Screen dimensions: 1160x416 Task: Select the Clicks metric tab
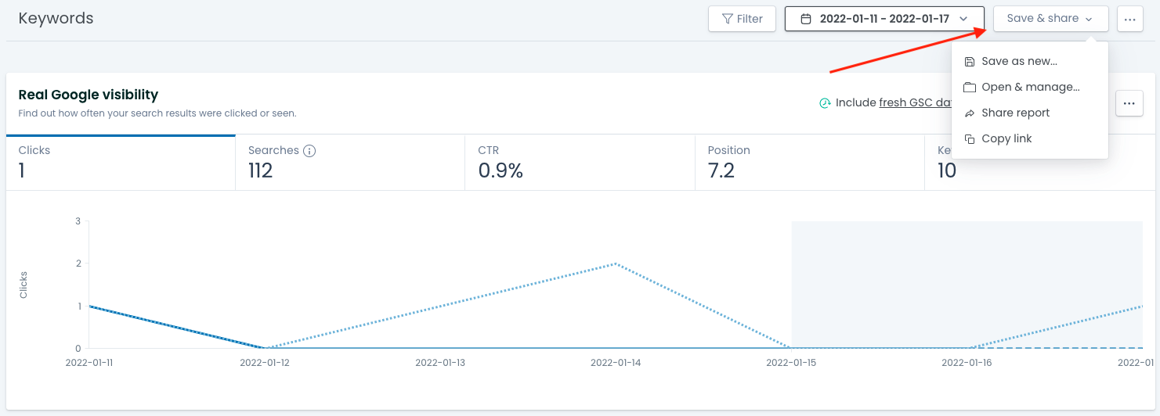coord(121,162)
